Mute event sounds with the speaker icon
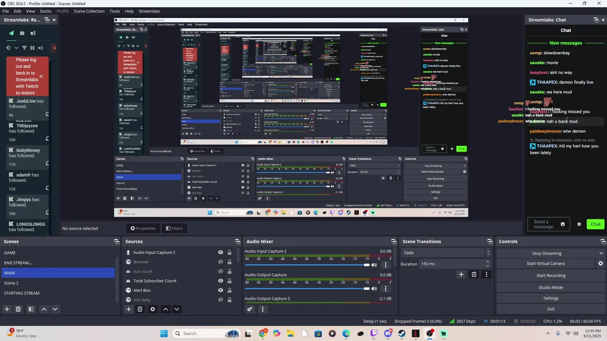607x341 pixels. pos(40,48)
